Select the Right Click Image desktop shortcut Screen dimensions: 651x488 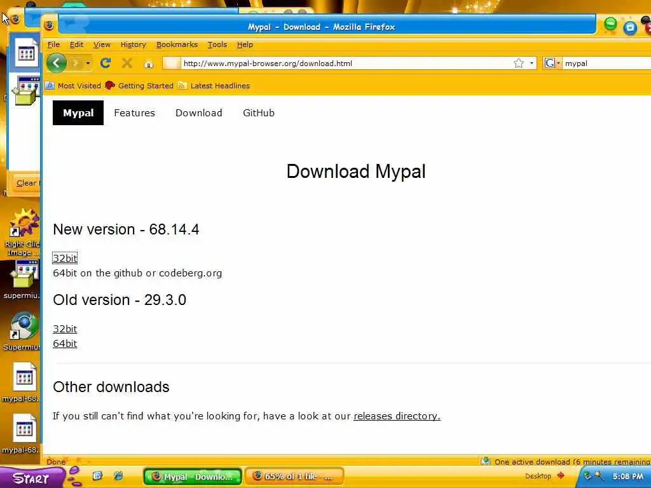coord(23,233)
